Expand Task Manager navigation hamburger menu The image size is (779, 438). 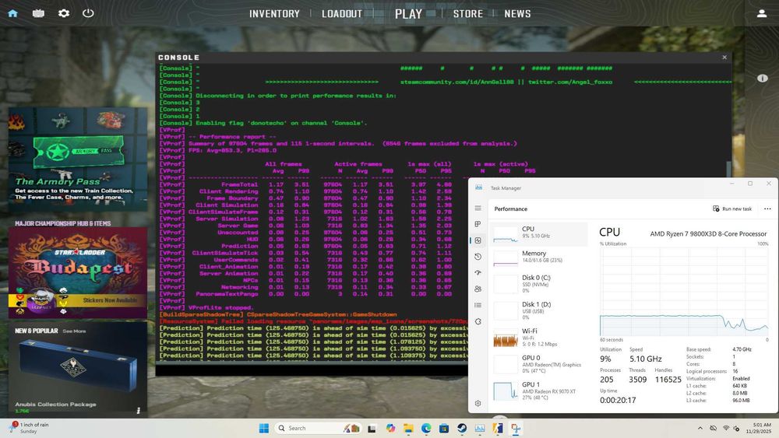coord(478,208)
